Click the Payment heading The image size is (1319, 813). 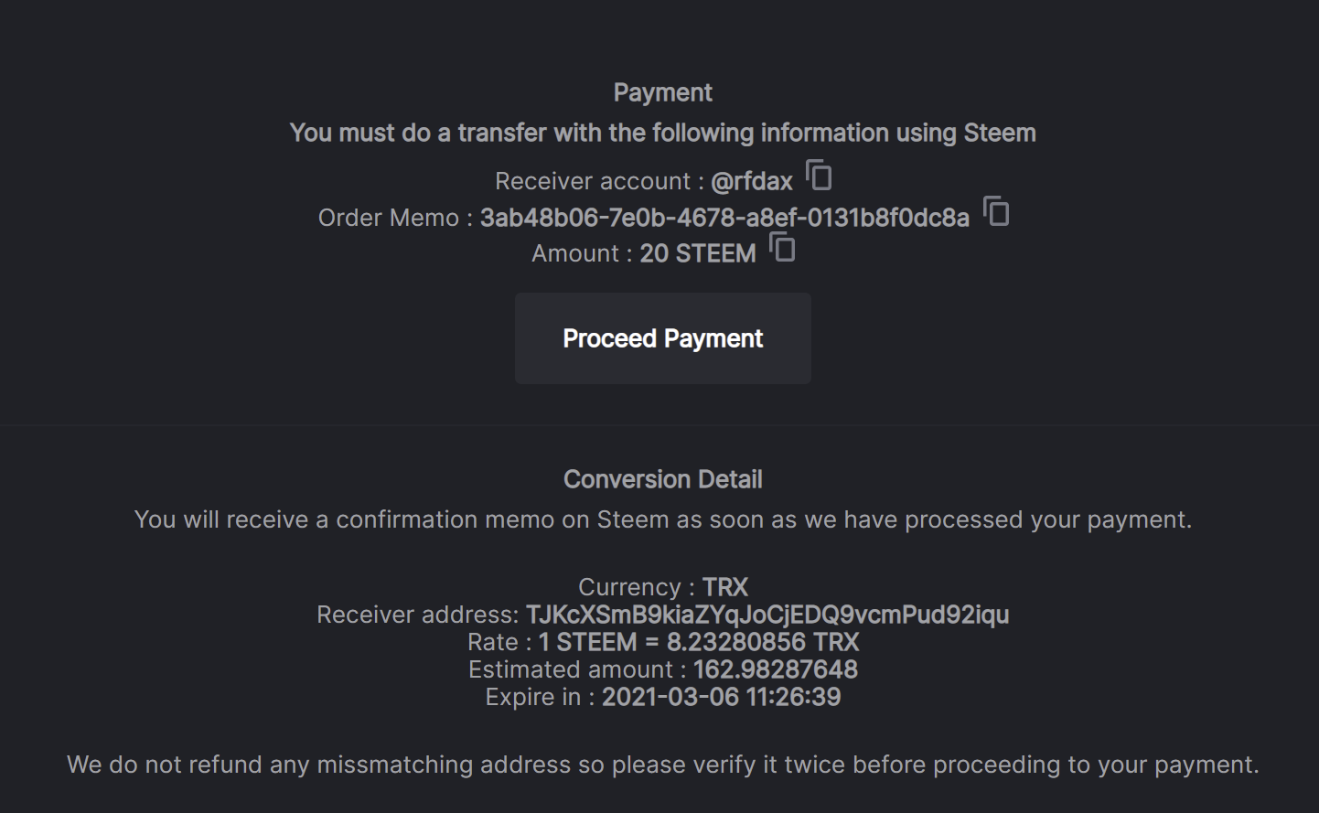(x=662, y=92)
